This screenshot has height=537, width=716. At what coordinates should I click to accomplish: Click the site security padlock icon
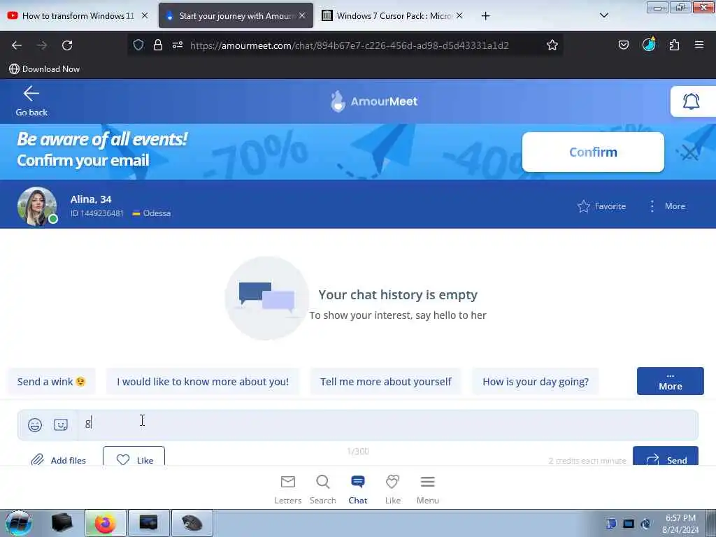click(157, 45)
